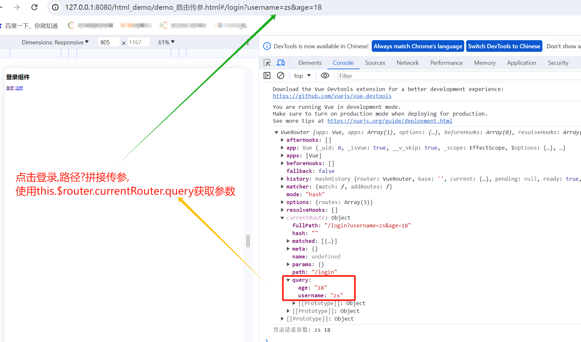The height and width of the screenshot is (342, 581).
Task: Open the 61% zoom dropdown
Action: 166,42
